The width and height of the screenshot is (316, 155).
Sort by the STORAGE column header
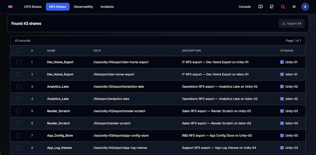tap(287, 51)
